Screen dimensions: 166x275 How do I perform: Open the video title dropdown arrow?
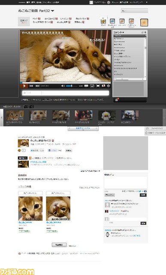pyautogui.click(x=52, y=11)
